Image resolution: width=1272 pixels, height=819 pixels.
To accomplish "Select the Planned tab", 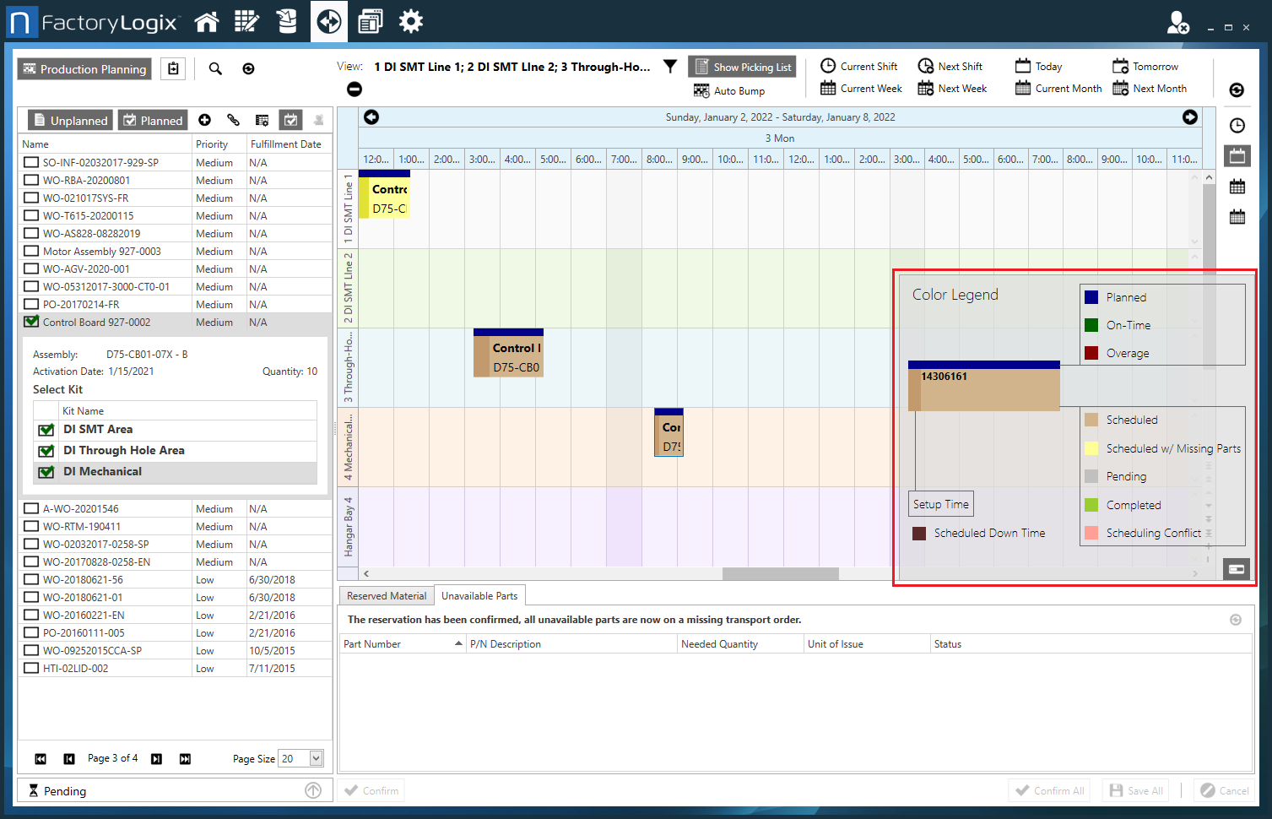I will click(x=153, y=121).
